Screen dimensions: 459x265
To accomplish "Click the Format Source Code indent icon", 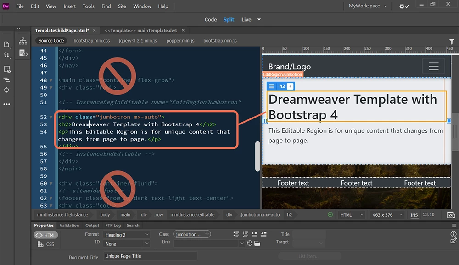I will (x=6, y=79).
